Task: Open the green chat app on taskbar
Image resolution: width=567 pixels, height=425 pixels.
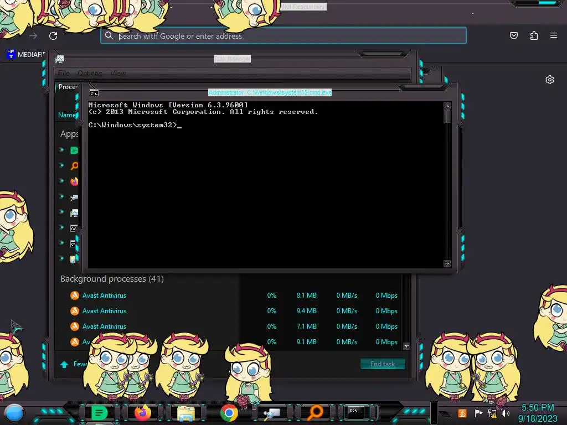Action: coord(99,413)
